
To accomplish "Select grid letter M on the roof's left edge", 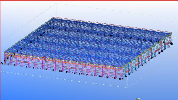I will (x=38, y=38).
